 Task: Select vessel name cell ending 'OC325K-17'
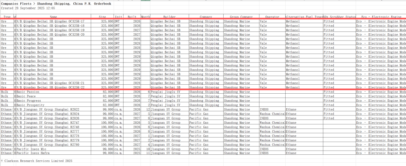point(53,21)
